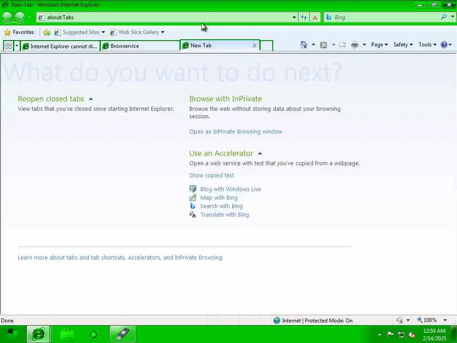Click the USB drive taskbar icon
457x343 pixels.
click(123, 334)
